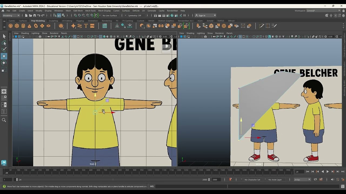Save the scene with the floppy disk icon

[x=34, y=15]
